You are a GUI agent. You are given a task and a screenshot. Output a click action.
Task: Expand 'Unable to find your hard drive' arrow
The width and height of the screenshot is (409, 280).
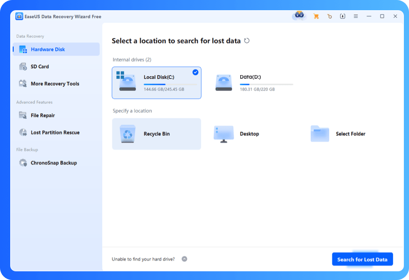pyautogui.click(x=185, y=259)
